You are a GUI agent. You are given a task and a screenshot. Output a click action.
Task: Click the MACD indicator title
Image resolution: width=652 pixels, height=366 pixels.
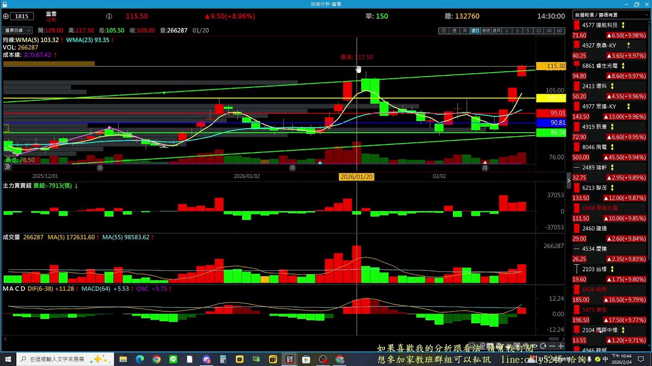[14, 289]
